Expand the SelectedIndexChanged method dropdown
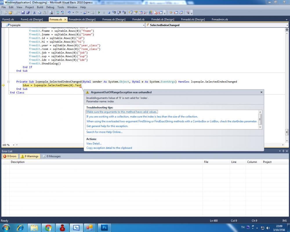The image size is (290, 232). [287, 25]
